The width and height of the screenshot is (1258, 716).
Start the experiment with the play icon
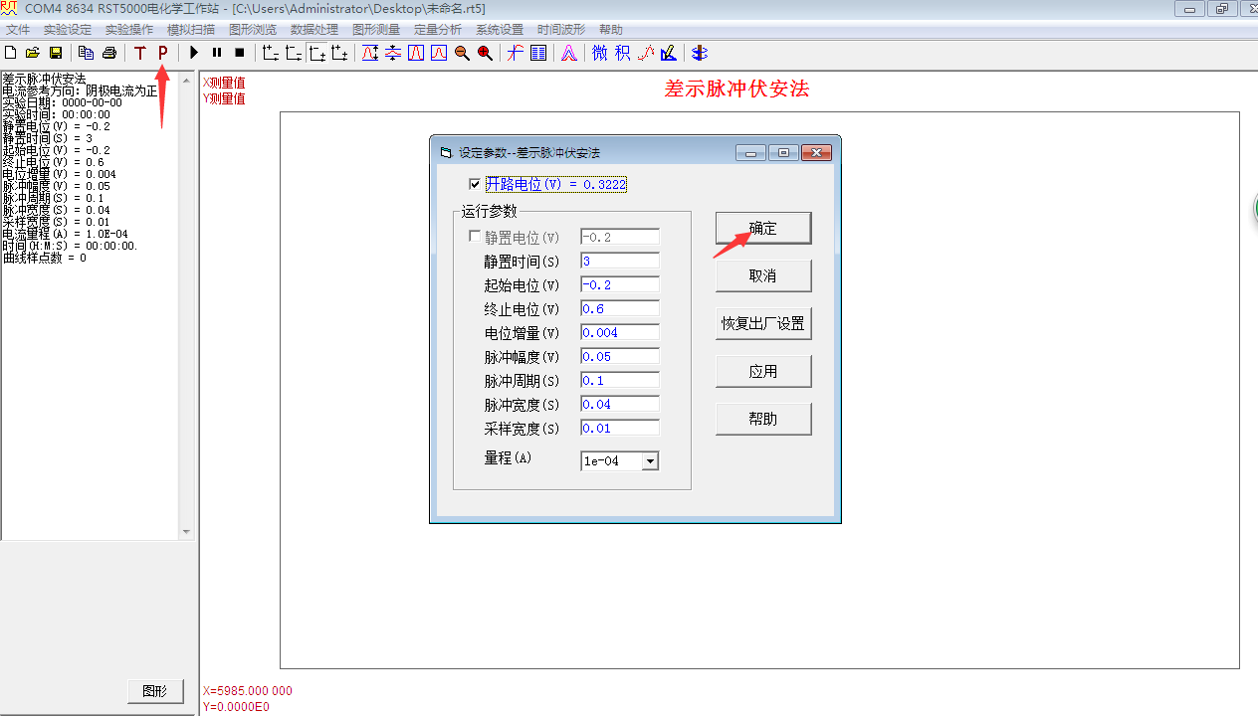click(194, 53)
